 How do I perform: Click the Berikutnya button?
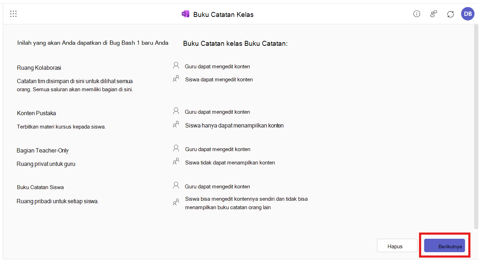click(x=445, y=246)
